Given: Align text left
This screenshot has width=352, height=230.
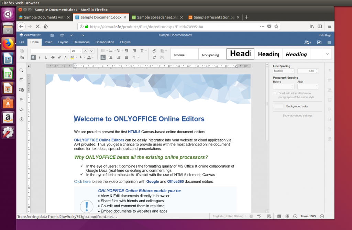Looking at the screenshot, I should (x=103, y=57).
